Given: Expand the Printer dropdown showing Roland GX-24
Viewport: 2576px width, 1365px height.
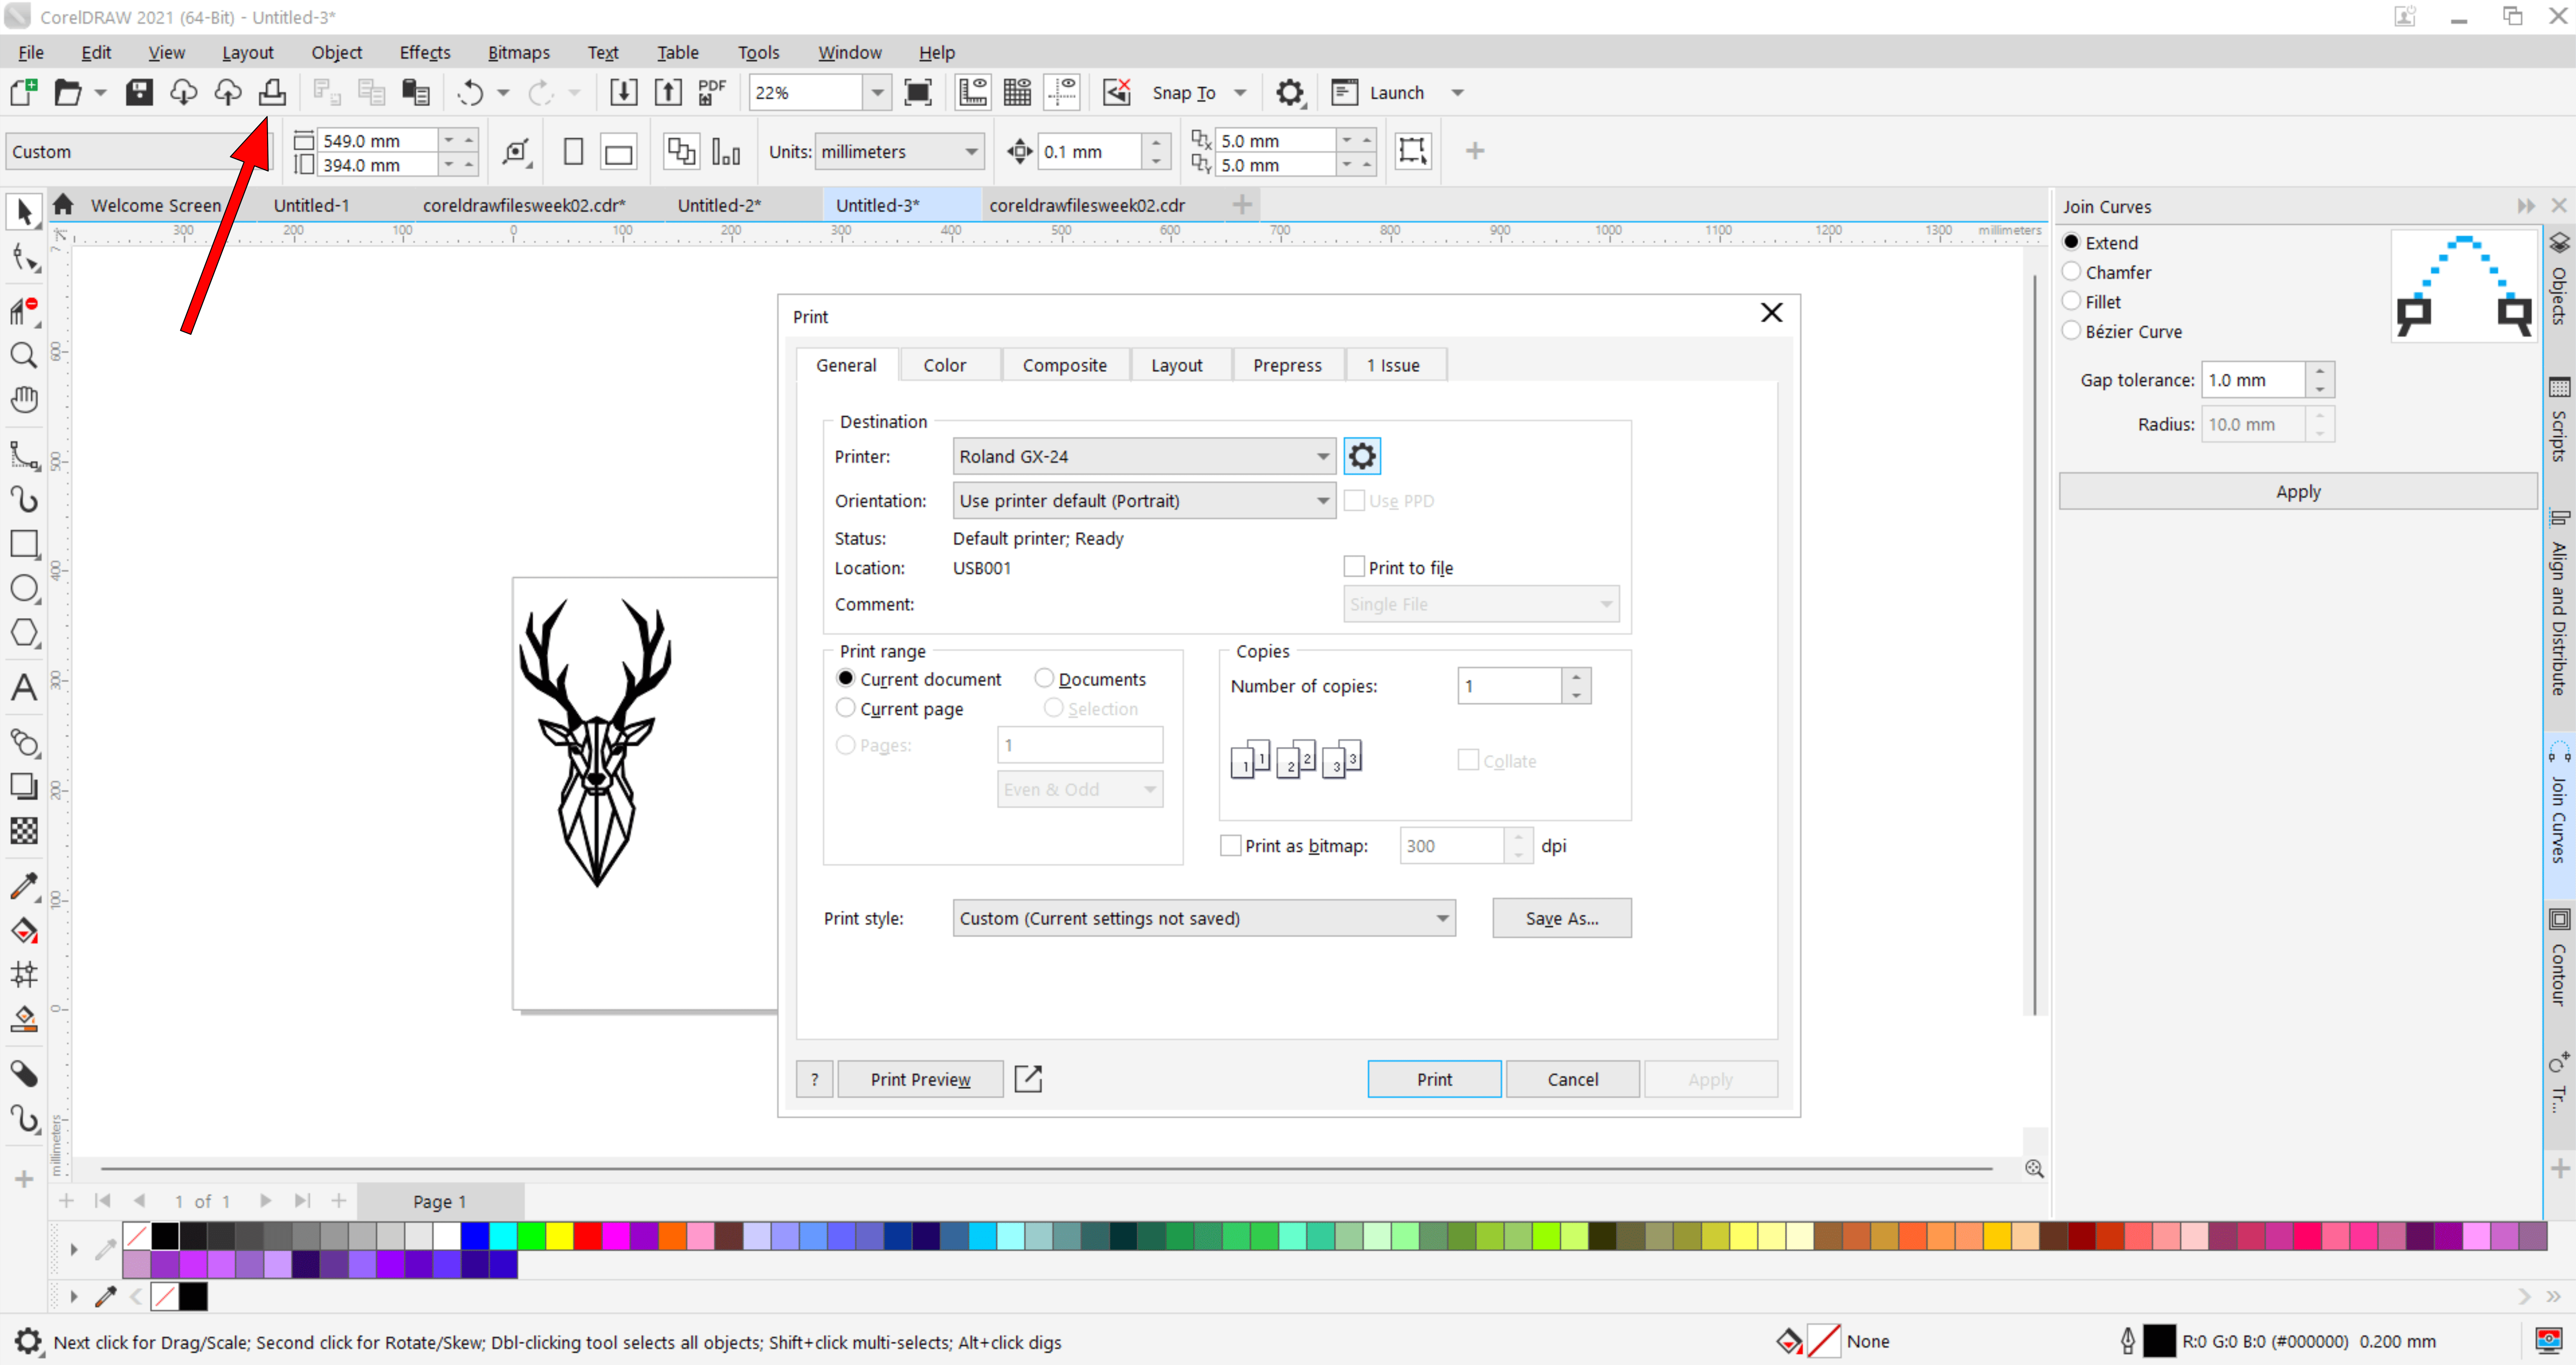Looking at the screenshot, I should click(1322, 457).
